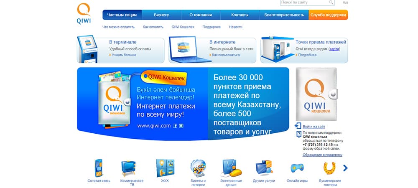Click the Обращение в поддержку link
The image size is (418, 188).
tap(322, 155)
